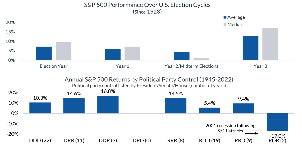Select the Year 3 average bar
The image size is (302, 151).
tap(251, 48)
